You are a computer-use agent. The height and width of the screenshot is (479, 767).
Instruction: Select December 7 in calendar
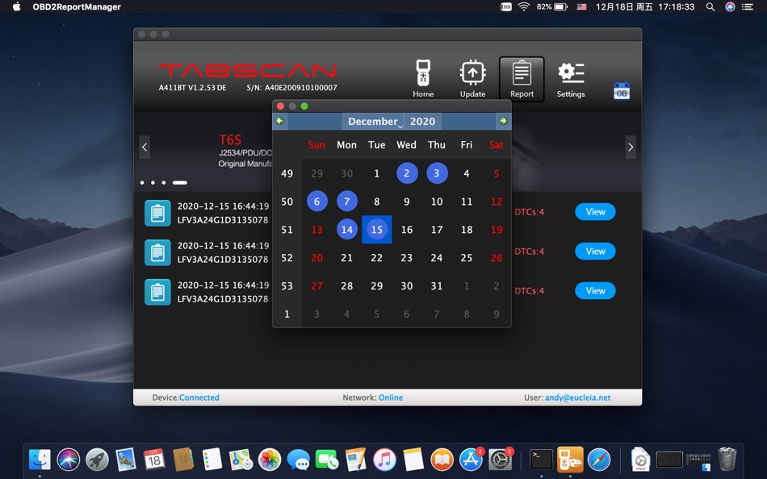(x=347, y=202)
